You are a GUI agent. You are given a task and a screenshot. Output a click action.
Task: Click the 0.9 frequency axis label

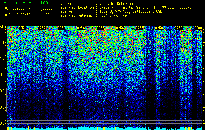(x=3, y=75)
